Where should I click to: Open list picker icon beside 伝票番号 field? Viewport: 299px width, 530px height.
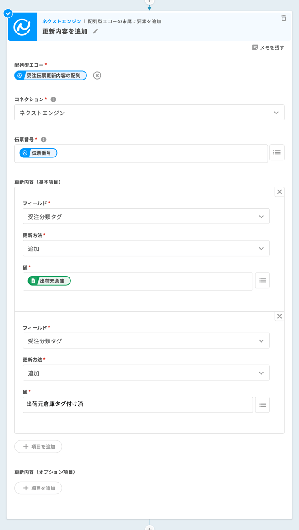pos(277,153)
